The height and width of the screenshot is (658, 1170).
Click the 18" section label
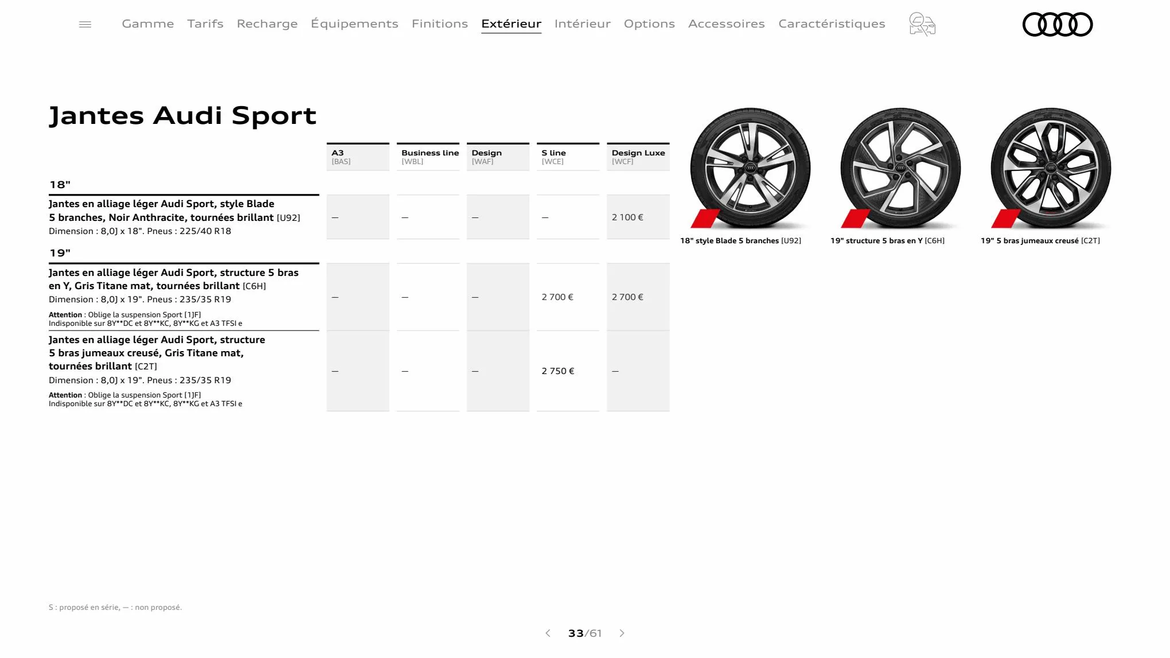click(60, 185)
